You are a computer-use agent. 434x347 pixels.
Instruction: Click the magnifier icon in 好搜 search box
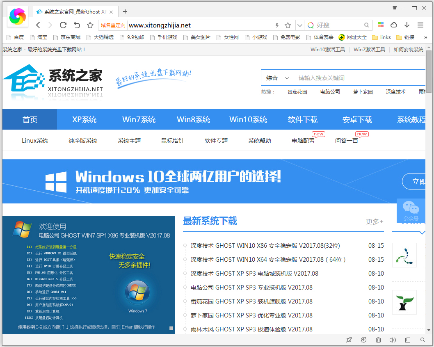366,25
